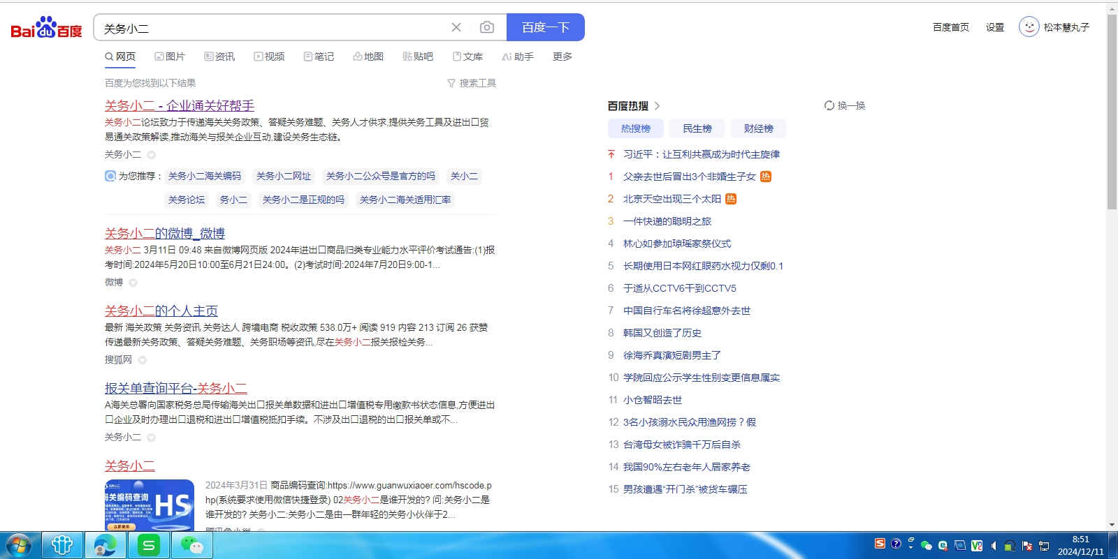The width and height of the screenshot is (1118, 559).
Task: Select suggestion 关务论坛
Action: click(187, 200)
